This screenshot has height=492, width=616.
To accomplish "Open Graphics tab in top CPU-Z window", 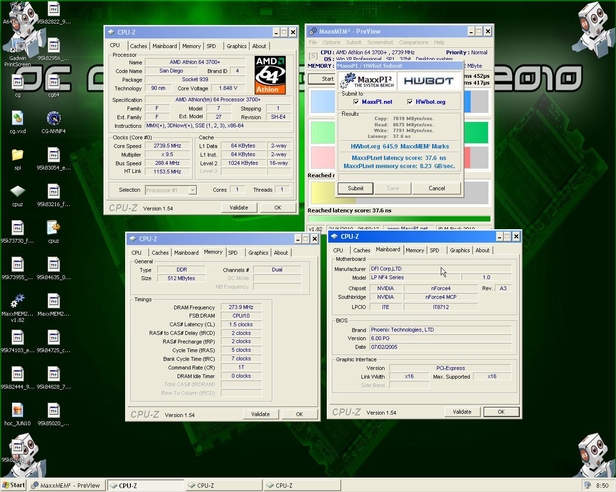I will pos(236,46).
